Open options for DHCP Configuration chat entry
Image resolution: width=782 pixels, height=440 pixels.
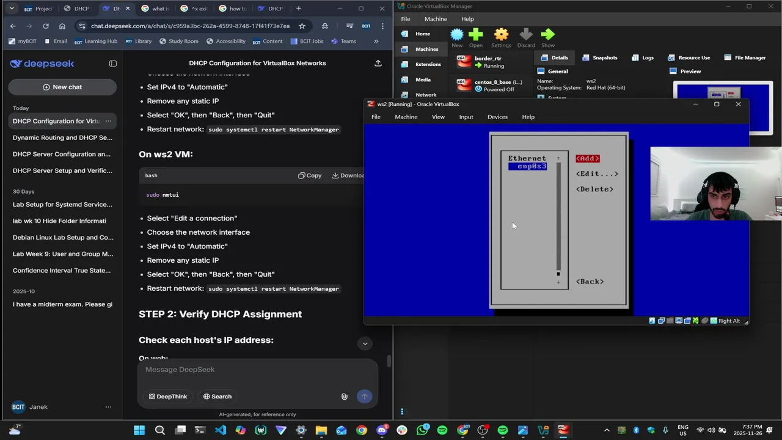[x=108, y=121]
